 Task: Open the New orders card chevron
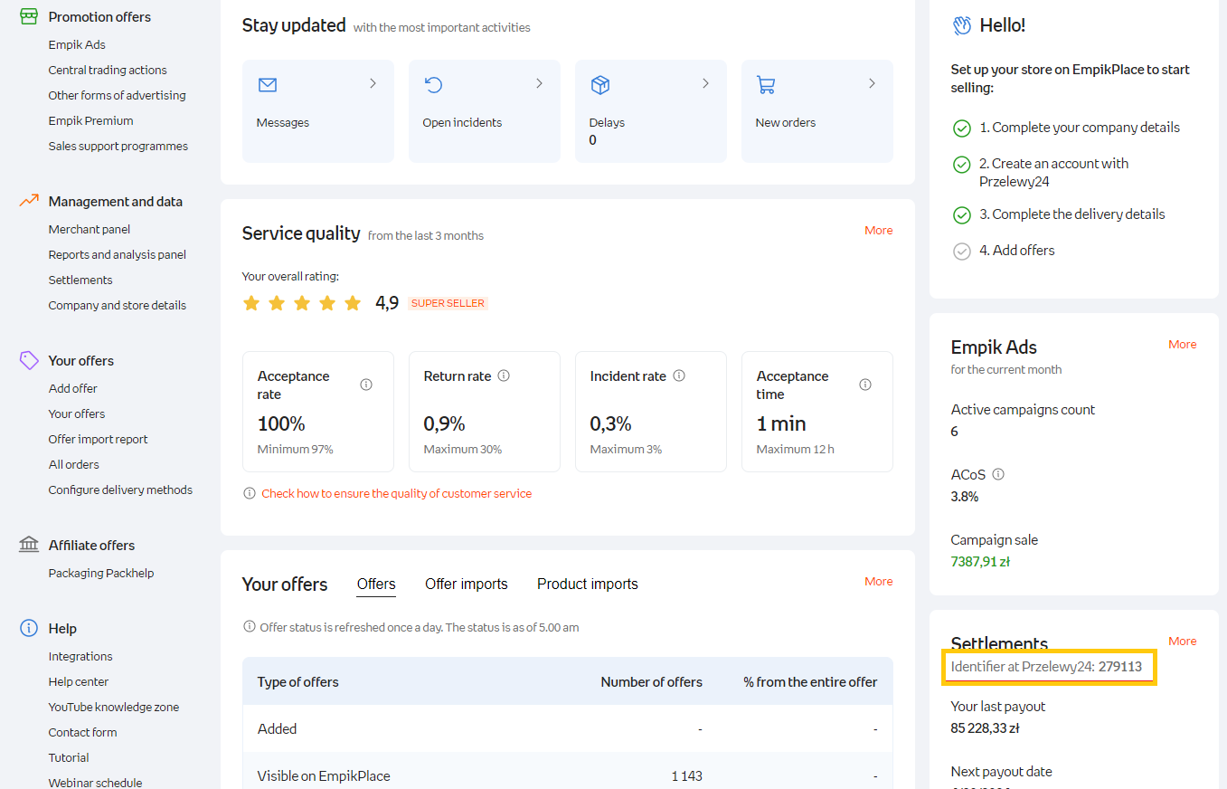click(872, 83)
